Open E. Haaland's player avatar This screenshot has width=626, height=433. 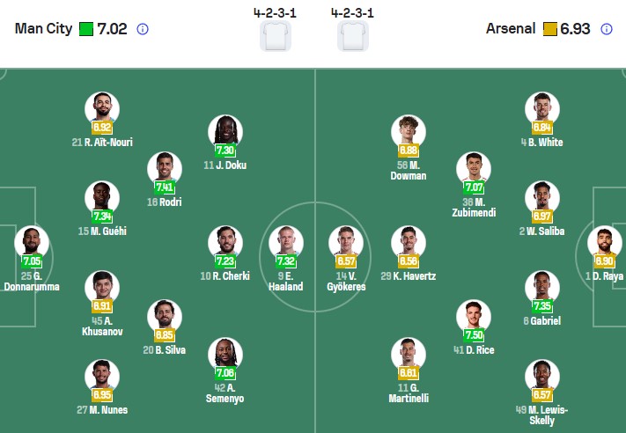point(286,241)
